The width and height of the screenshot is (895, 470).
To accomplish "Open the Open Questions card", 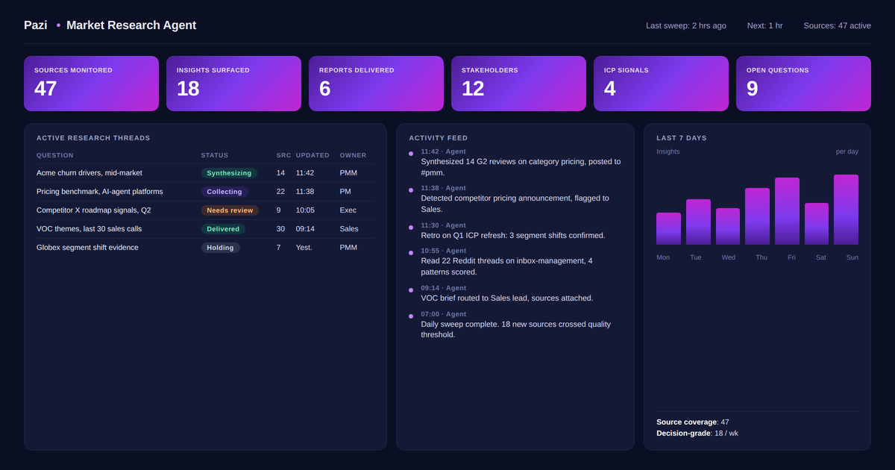I will click(803, 84).
